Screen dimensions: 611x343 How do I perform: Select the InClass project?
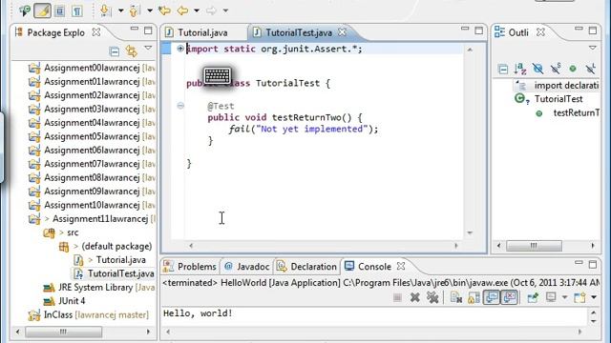click(89, 314)
